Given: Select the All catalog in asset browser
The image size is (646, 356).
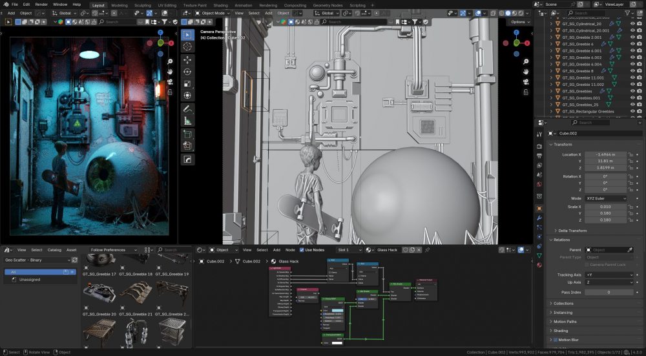Looking at the screenshot, I should (40, 272).
